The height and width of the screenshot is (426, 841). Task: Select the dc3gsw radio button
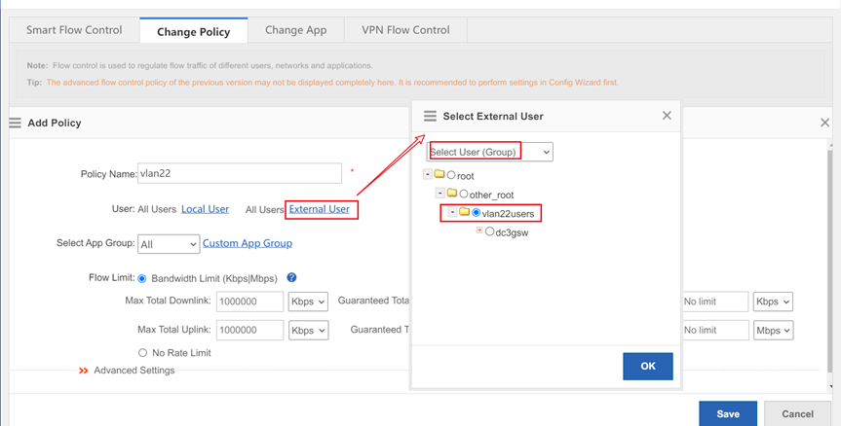pos(489,231)
